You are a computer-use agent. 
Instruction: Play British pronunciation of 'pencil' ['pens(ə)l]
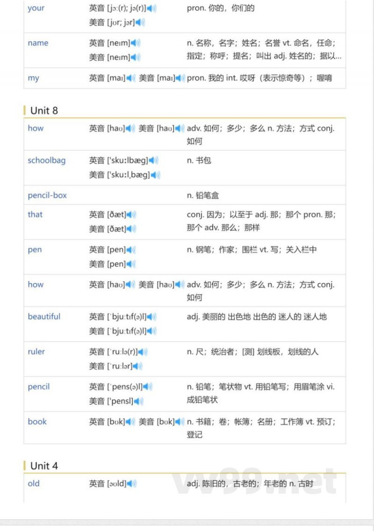click(148, 387)
